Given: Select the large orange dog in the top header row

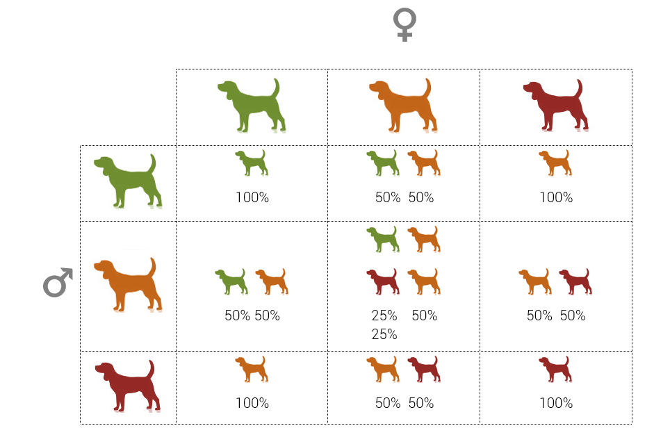Looking at the screenshot, I should [x=404, y=105].
